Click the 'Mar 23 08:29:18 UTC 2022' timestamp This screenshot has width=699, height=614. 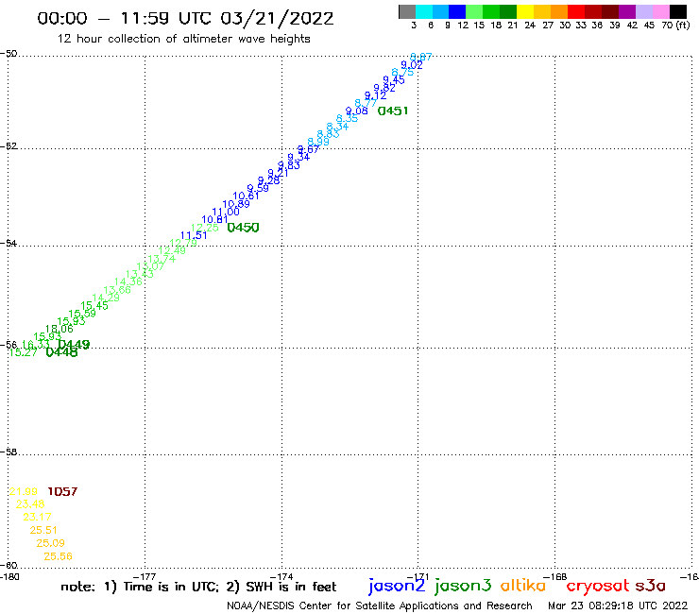point(618,605)
